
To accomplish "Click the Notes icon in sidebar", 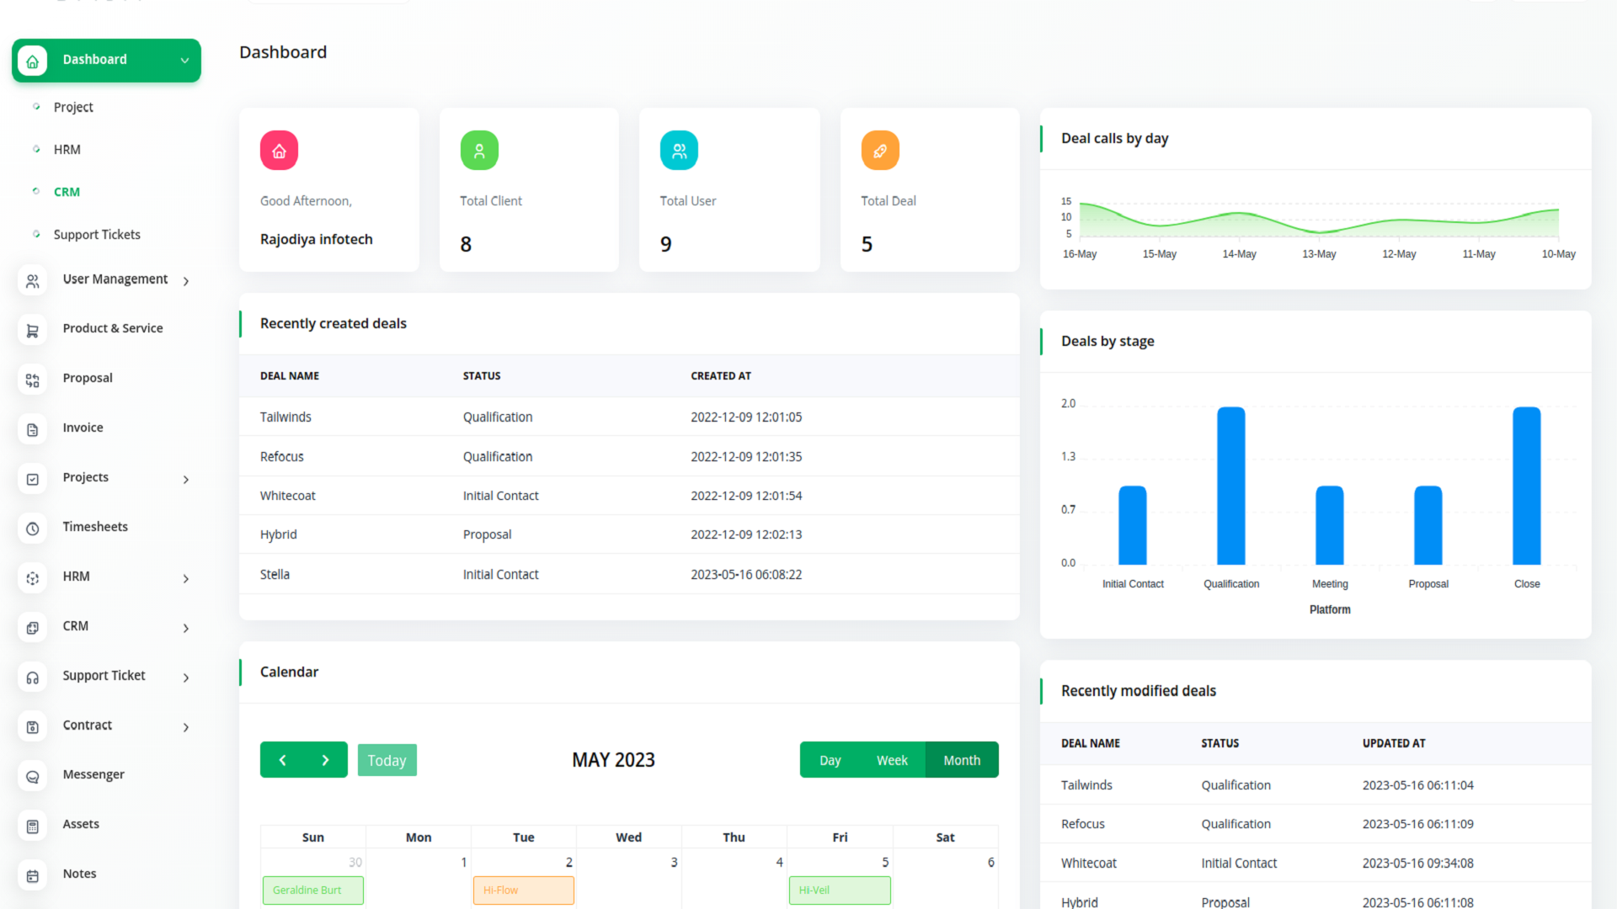I will pos(32,875).
